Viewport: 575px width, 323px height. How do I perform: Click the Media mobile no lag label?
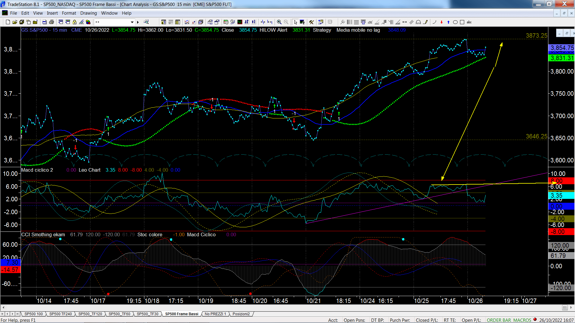click(358, 30)
